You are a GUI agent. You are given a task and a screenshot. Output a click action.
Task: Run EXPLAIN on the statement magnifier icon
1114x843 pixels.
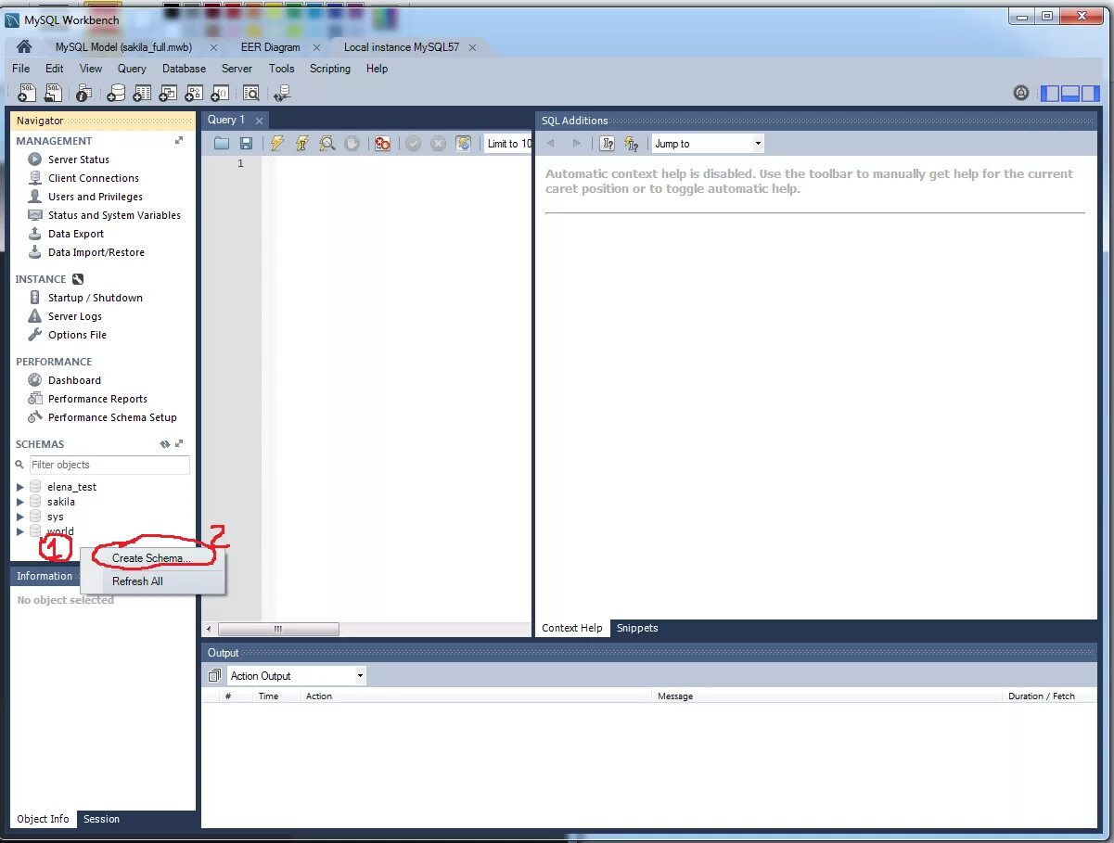pos(327,144)
